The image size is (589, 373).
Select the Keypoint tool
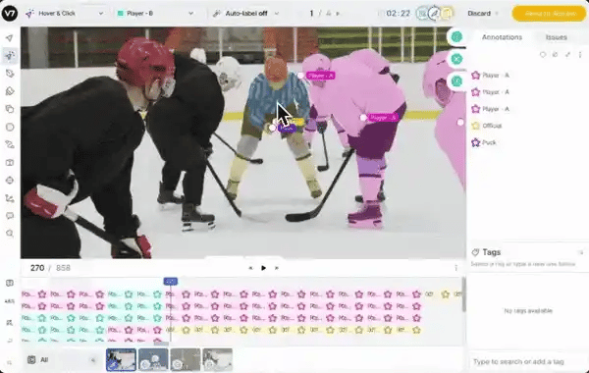point(10,181)
